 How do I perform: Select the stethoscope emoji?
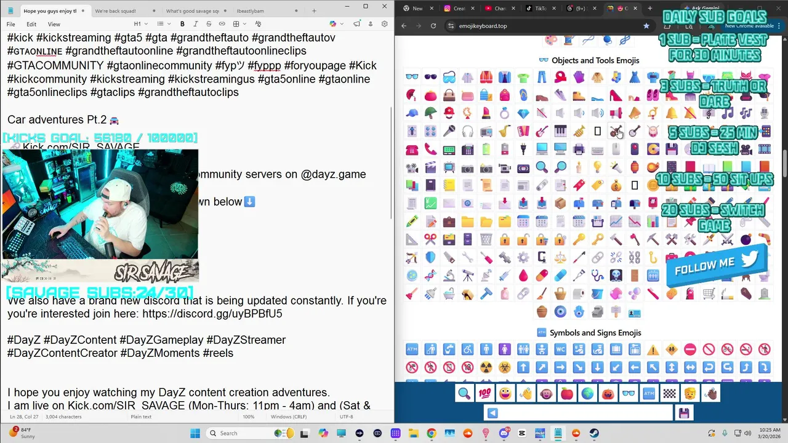click(597, 275)
